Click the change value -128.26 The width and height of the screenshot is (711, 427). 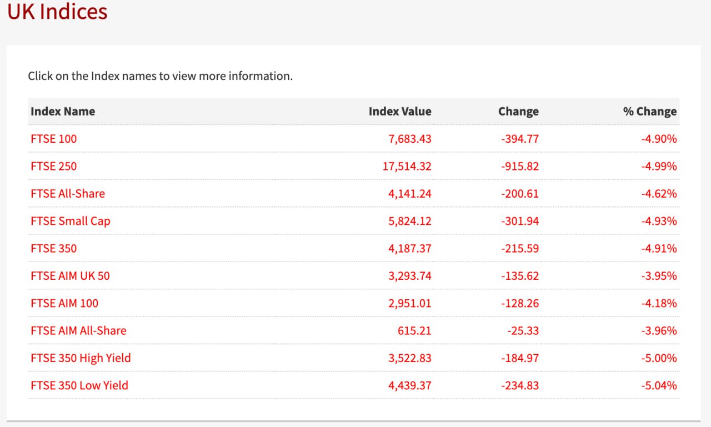520,303
